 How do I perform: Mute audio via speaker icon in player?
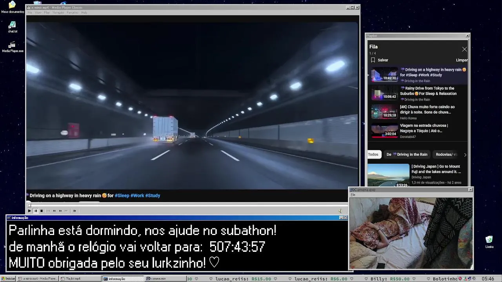(x=340, y=211)
